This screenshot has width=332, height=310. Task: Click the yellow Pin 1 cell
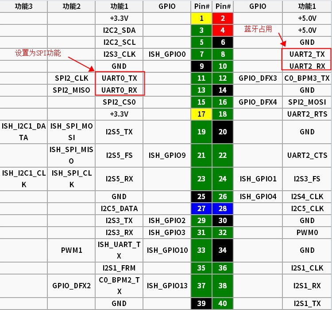click(201, 18)
